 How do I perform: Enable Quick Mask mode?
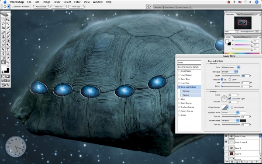click(x=8, y=77)
